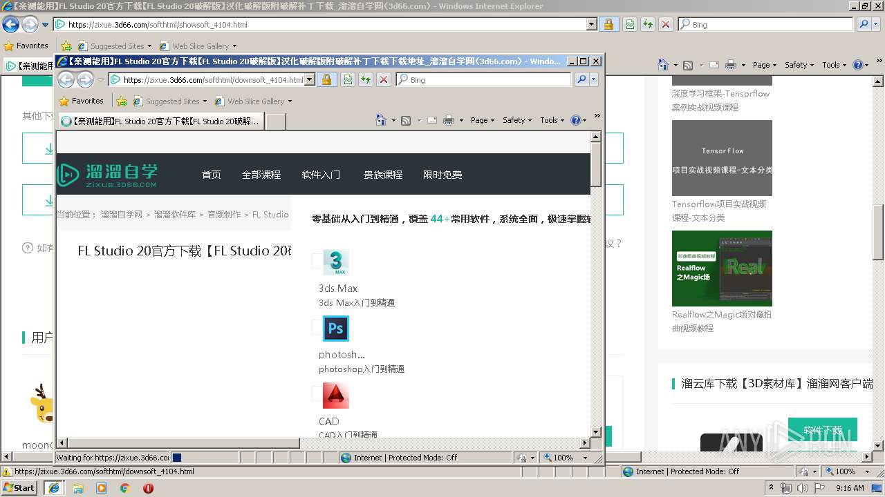
Task: Click the security lock icon in front window
Action: (x=327, y=79)
